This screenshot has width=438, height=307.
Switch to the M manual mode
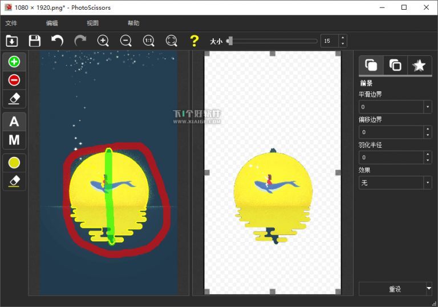click(x=14, y=140)
